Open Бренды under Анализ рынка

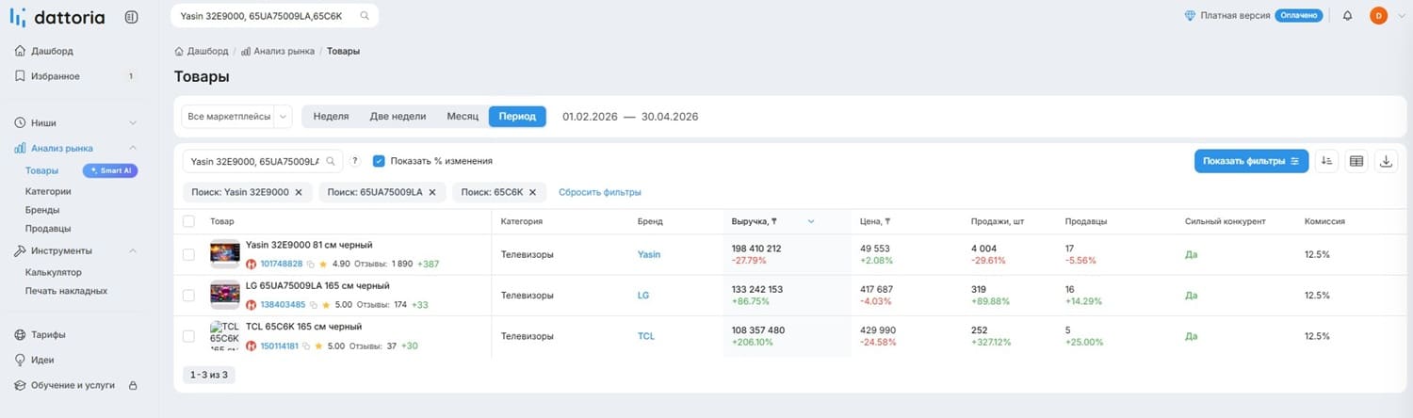pos(42,210)
